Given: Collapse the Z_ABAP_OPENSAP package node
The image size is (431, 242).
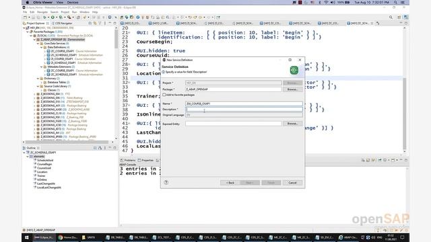Looking at the screenshot, I should [x=34, y=40].
